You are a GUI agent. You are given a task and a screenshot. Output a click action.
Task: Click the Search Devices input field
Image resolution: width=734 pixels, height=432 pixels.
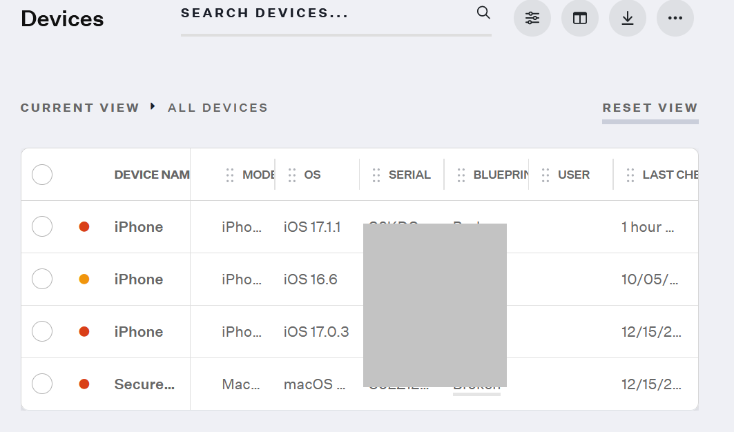coord(325,14)
